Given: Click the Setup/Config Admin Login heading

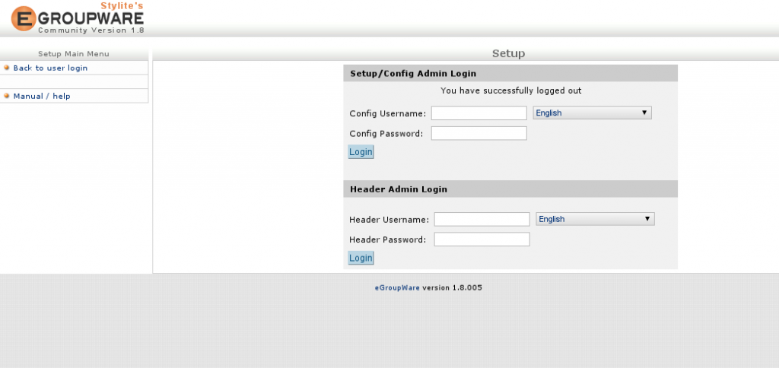Looking at the screenshot, I should [413, 74].
